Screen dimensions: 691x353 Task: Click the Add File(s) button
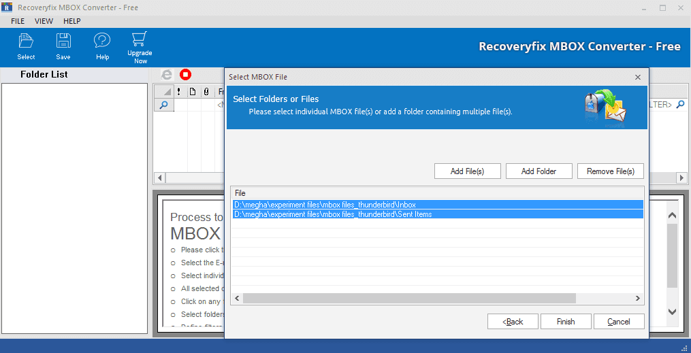tap(468, 171)
